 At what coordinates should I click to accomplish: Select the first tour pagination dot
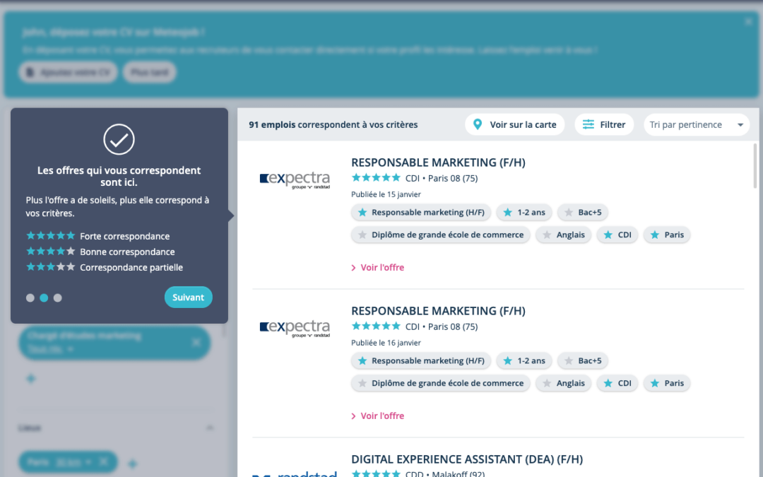[30, 298]
